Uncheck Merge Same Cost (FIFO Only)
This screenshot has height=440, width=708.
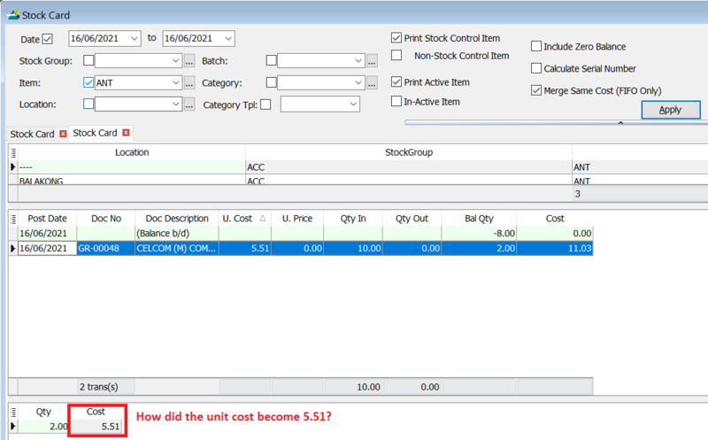(x=536, y=90)
